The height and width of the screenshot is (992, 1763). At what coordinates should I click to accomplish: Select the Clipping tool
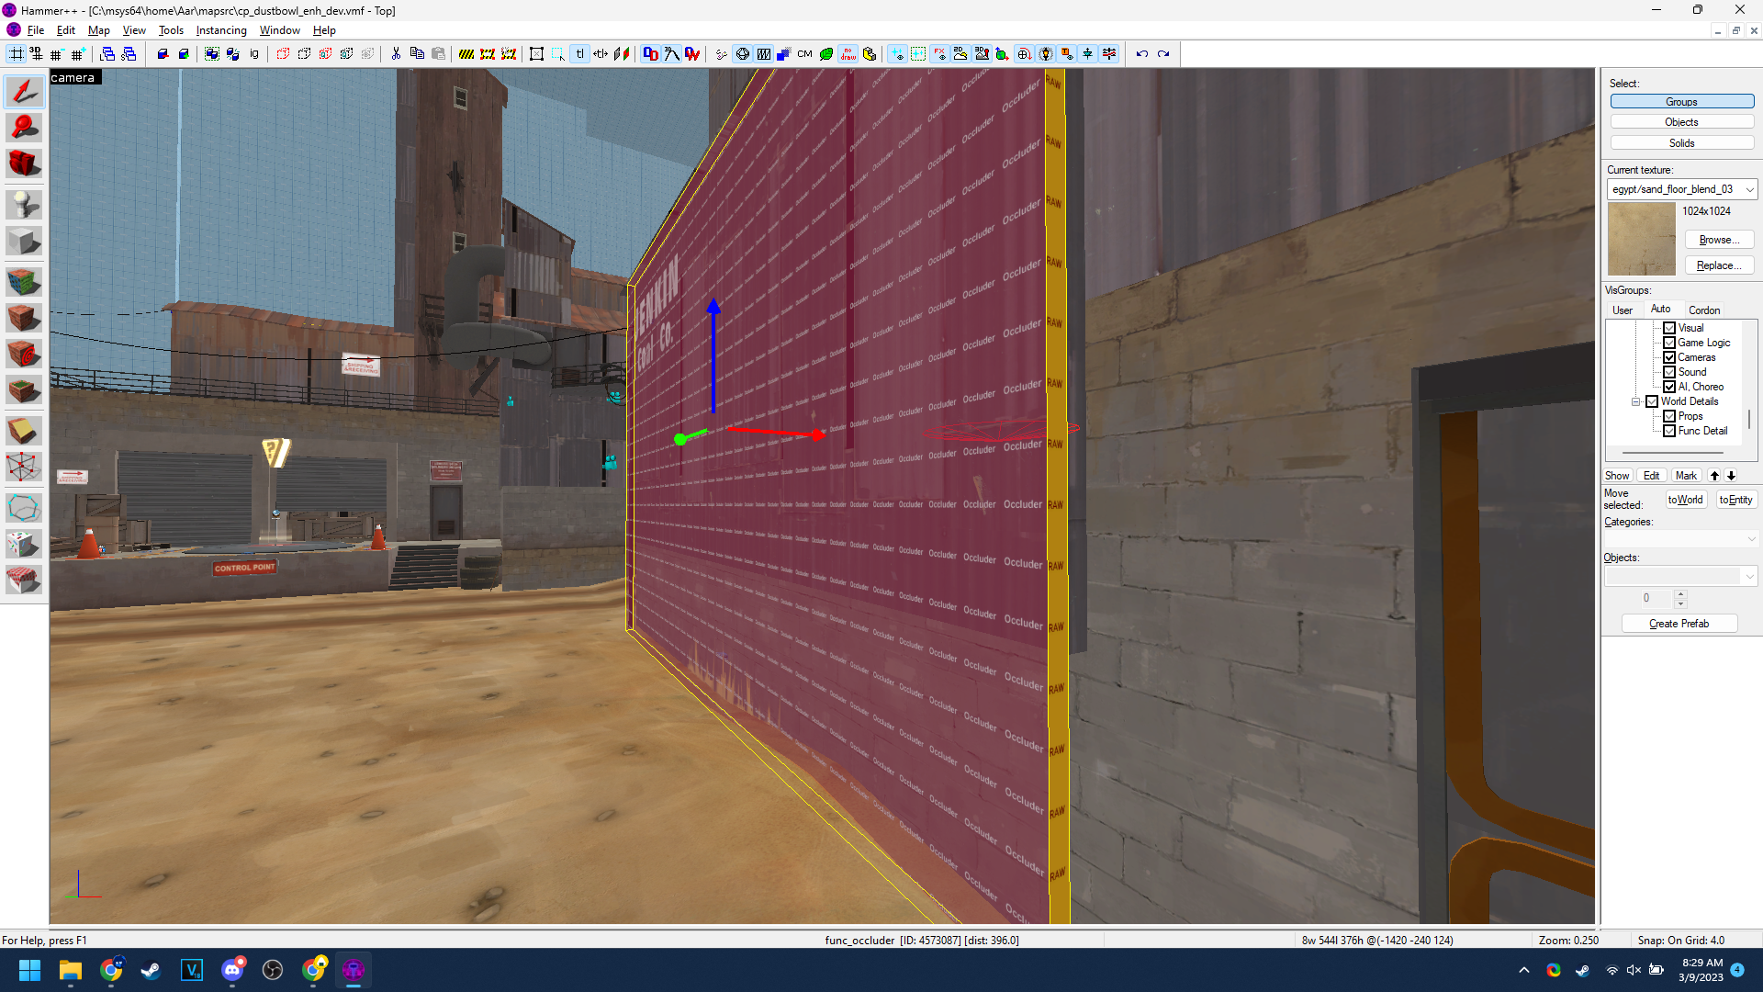coord(24,429)
